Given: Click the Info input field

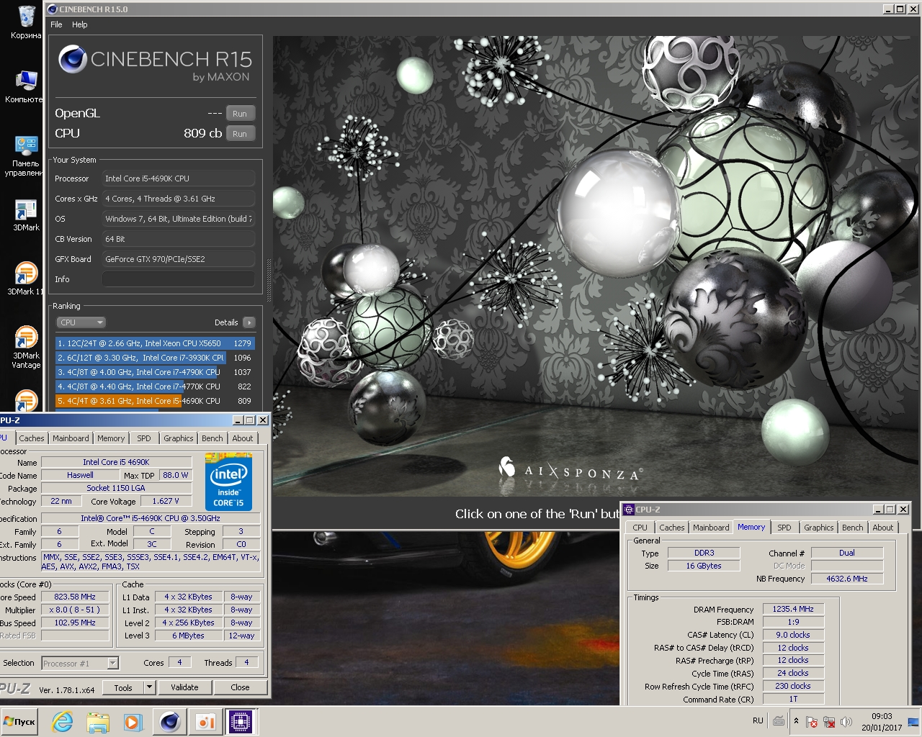Looking at the screenshot, I should [x=179, y=279].
